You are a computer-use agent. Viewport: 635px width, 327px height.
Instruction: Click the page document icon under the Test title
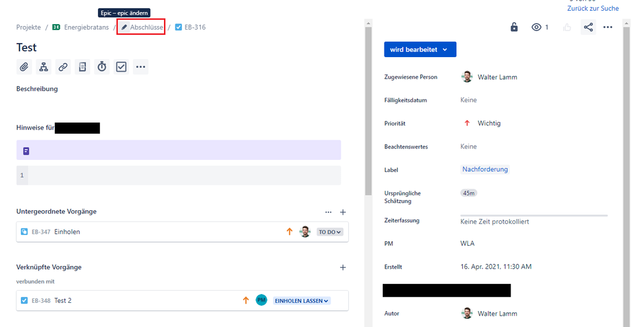82,67
